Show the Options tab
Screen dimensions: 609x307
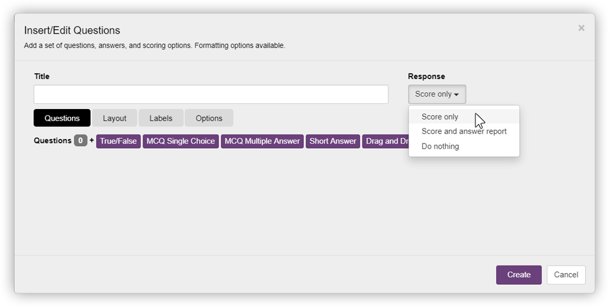(x=209, y=118)
